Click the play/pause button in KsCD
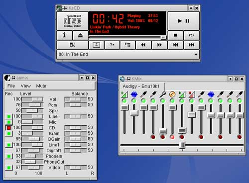The image size is (249, 183). tap(183, 21)
